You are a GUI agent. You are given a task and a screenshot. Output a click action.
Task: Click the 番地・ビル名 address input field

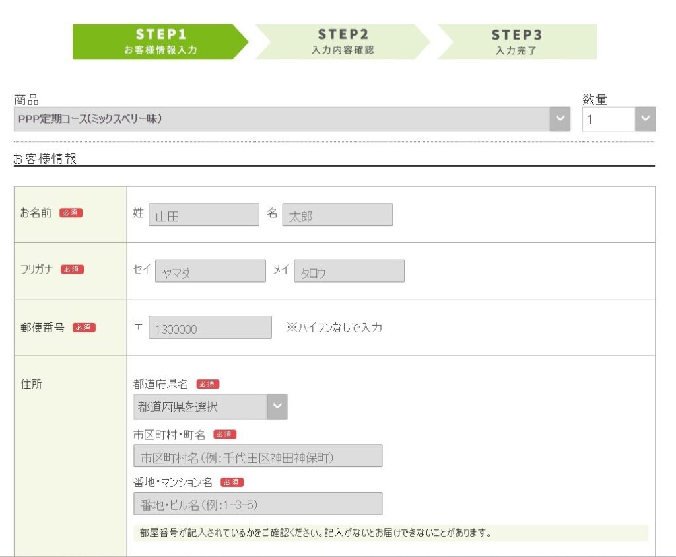[x=257, y=504]
